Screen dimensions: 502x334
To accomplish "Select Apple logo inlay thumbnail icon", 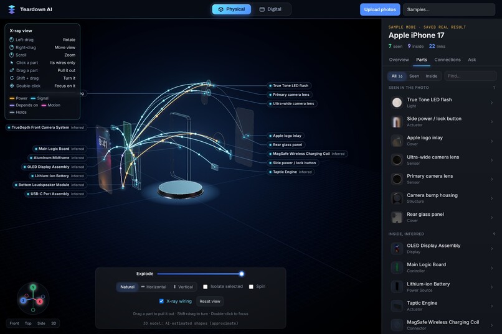I will [397, 141].
